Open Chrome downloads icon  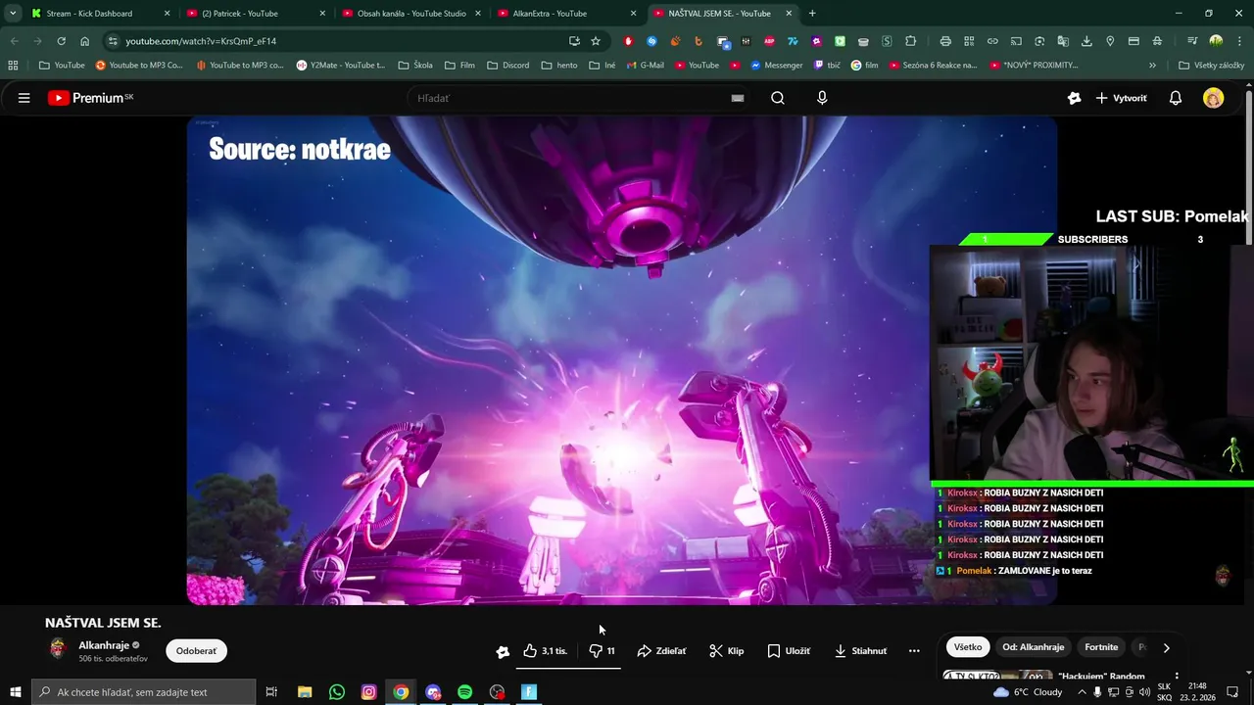pos(1086,41)
